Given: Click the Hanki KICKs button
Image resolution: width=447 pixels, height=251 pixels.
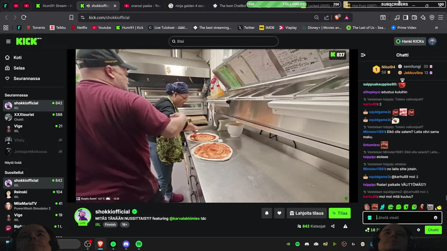Looking at the screenshot, I should point(410,41).
